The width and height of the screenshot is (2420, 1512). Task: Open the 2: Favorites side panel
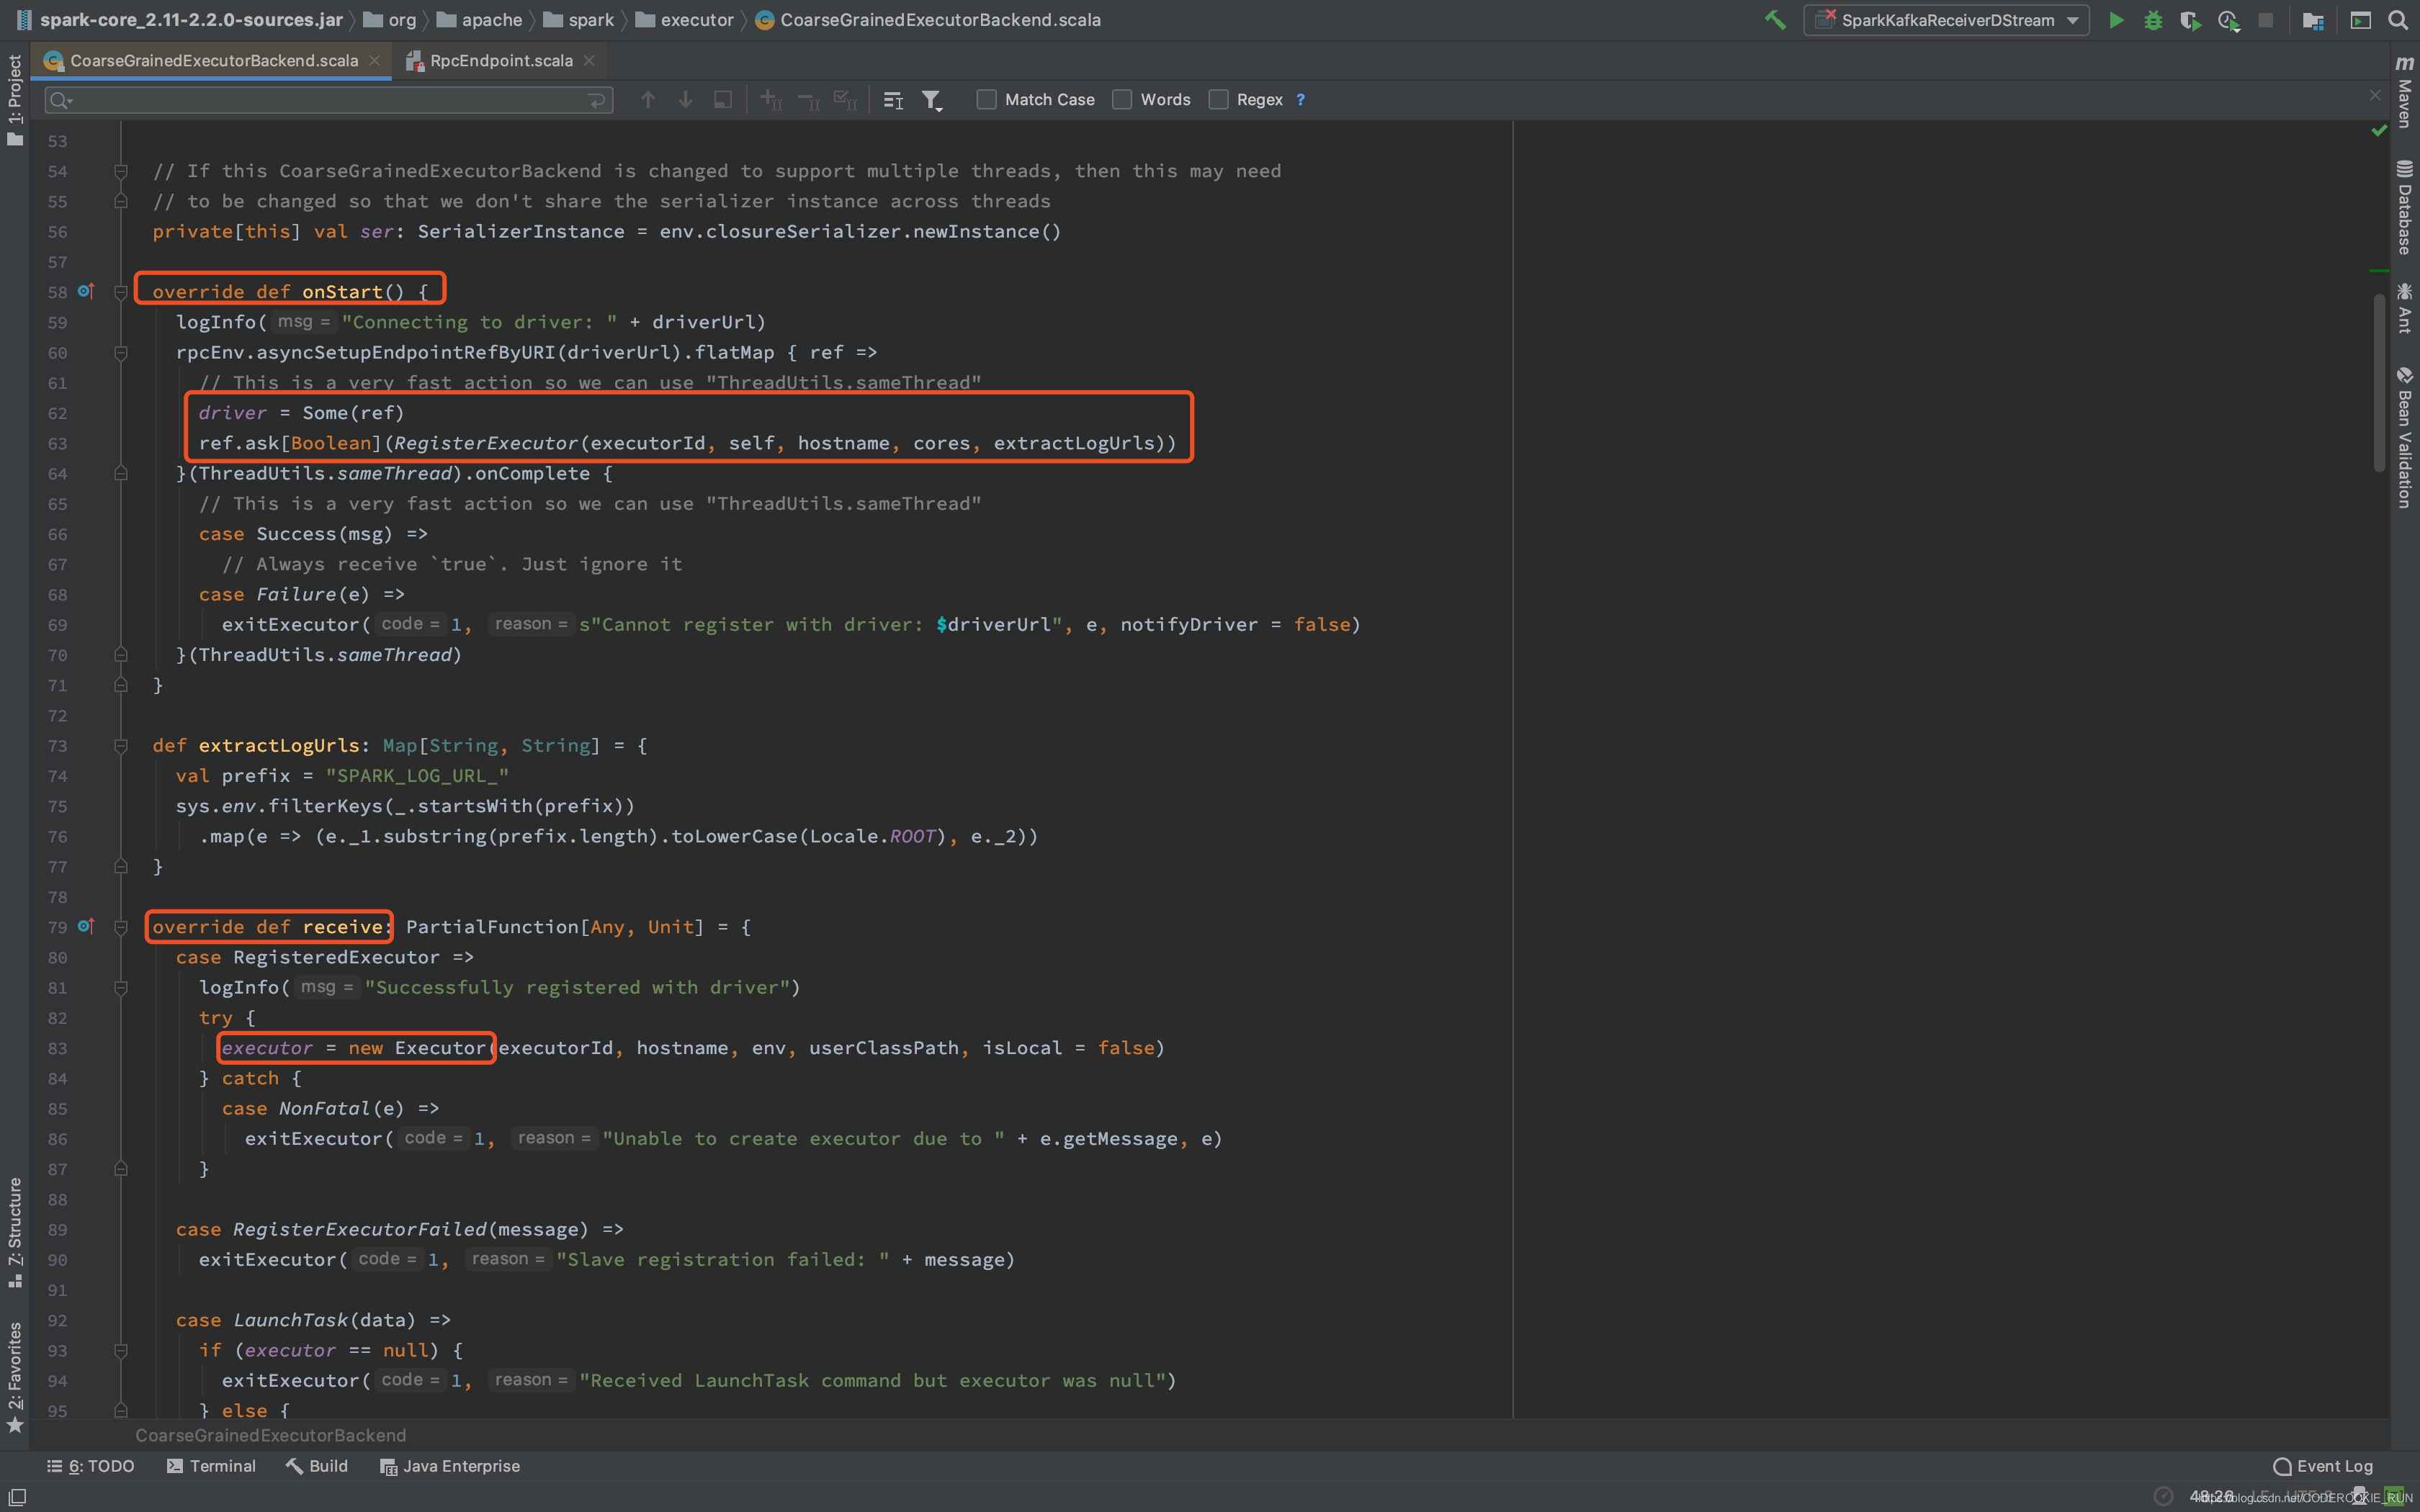pos(15,1377)
